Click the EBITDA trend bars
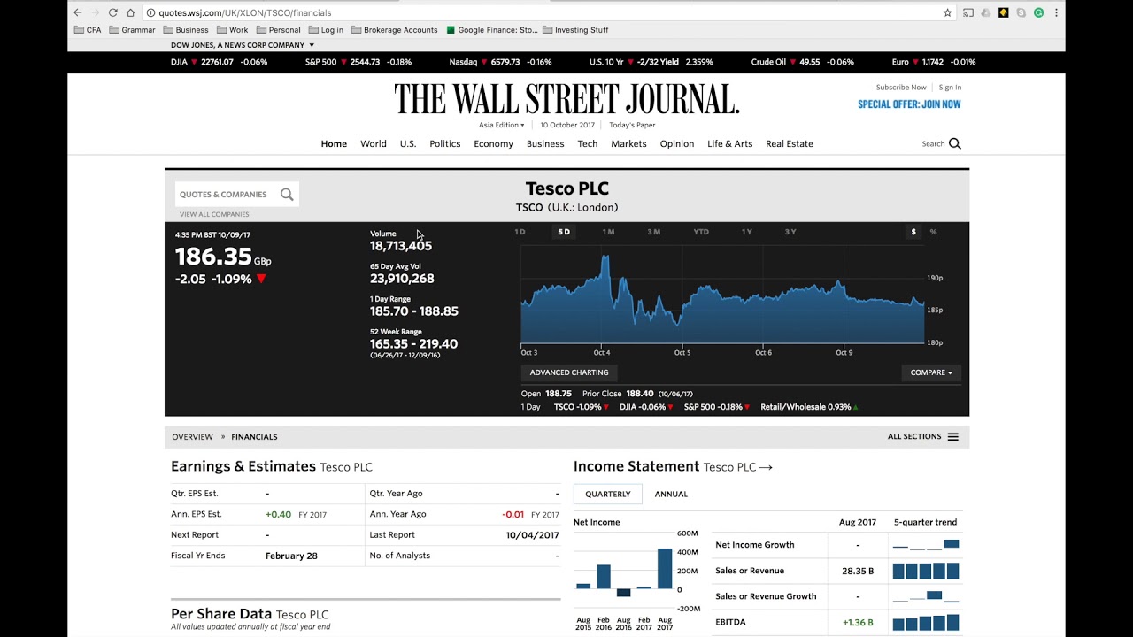The image size is (1133, 637). tap(925, 623)
